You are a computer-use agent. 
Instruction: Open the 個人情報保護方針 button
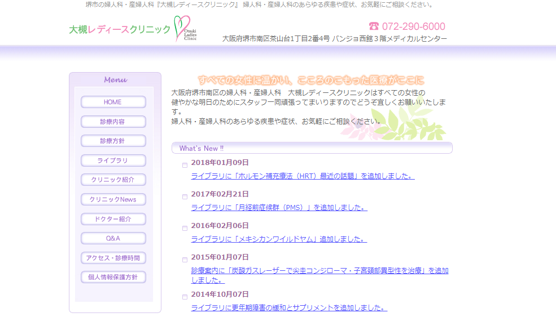pos(113,277)
